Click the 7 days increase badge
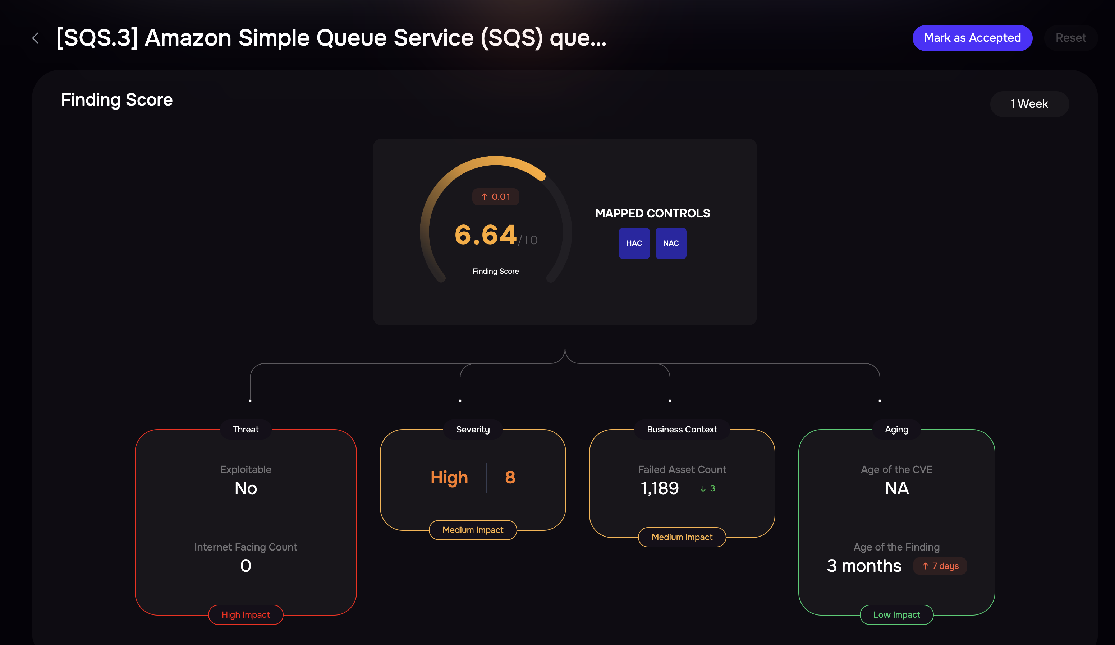The width and height of the screenshot is (1115, 645). coord(940,566)
